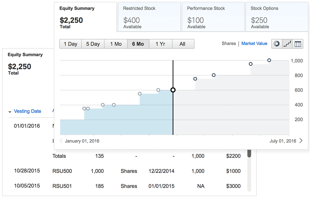The image size is (310, 199).
Task: Select the 1 Day range
Action: (70, 44)
